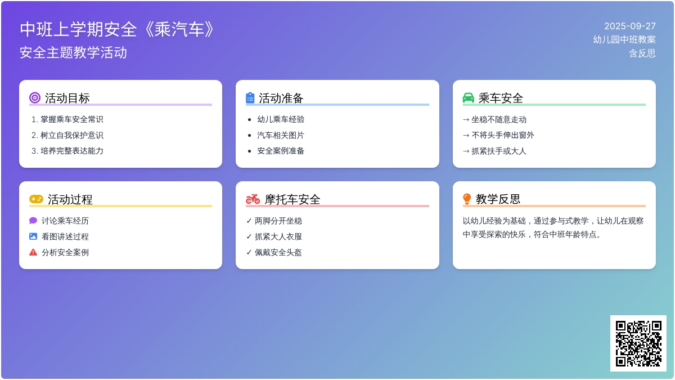675x380 pixels.
Task: Click the blue picture icon beside 看图讲述过程
Action: pos(33,236)
